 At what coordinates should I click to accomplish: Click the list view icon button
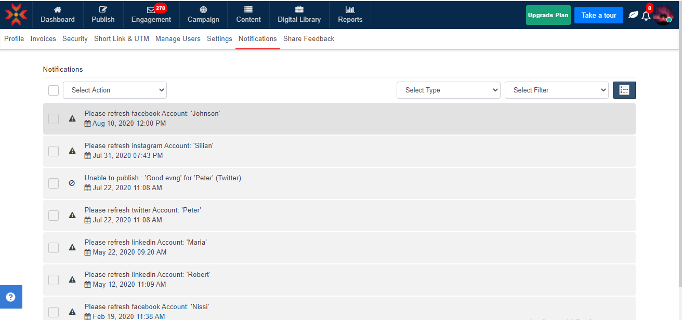[624, 90]
